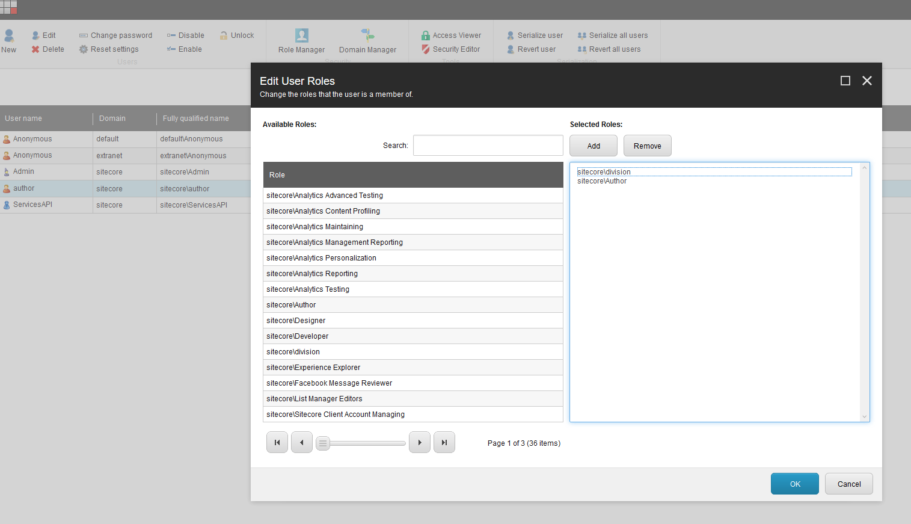Click Reset settings in the toolbar

tap(109, 49)
